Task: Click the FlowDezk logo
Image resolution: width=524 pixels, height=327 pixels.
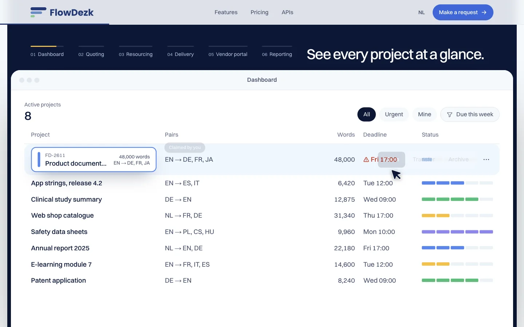Action: pyautogui.click(x=62, y=12)
